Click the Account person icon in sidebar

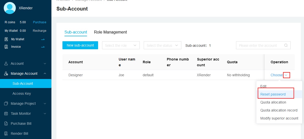(x=6, y=63)
